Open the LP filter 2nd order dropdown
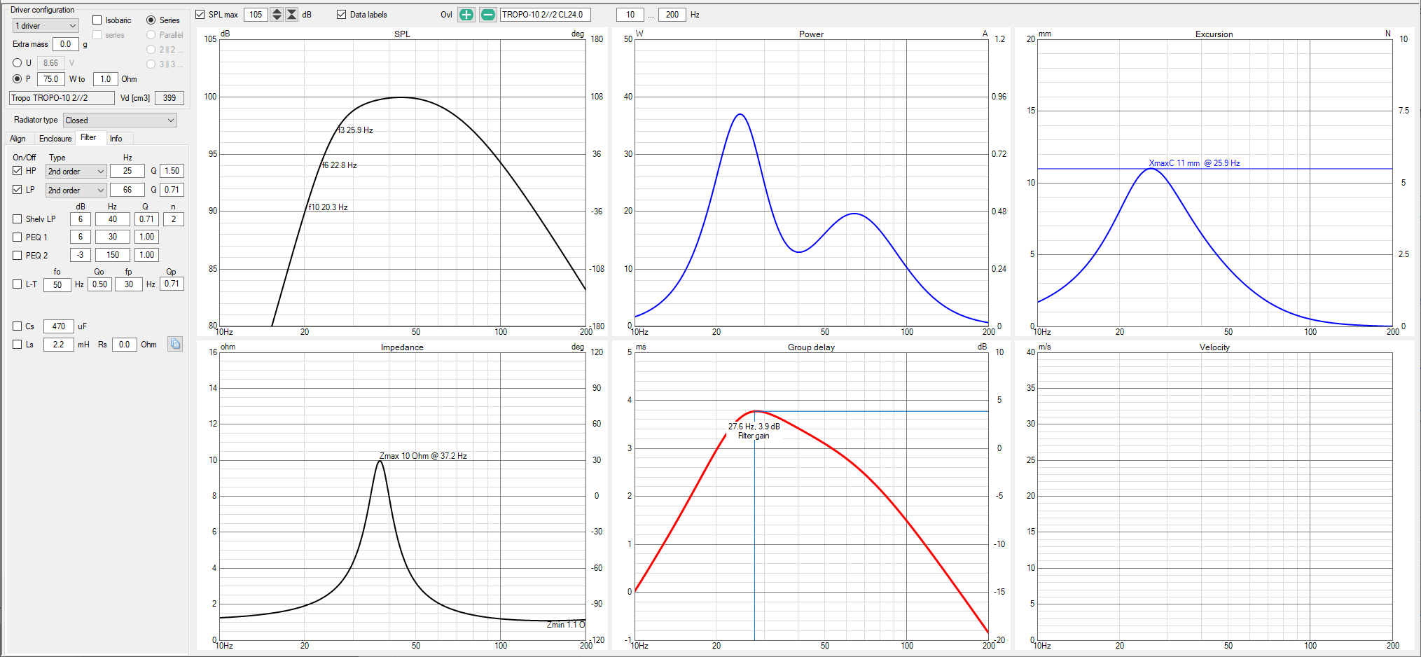The width and height of the screenshot is (1421, 657). pyautogui.click(x=76, y=191)
